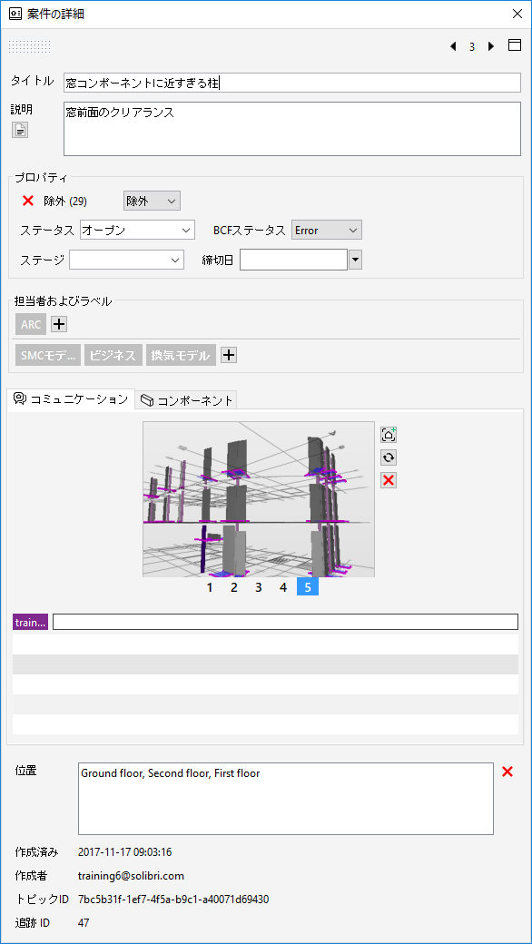Open the 締切日 date picker arrow
Viewport: 532px width, 944px height.
pyautogui.click(x=355, y=261)
